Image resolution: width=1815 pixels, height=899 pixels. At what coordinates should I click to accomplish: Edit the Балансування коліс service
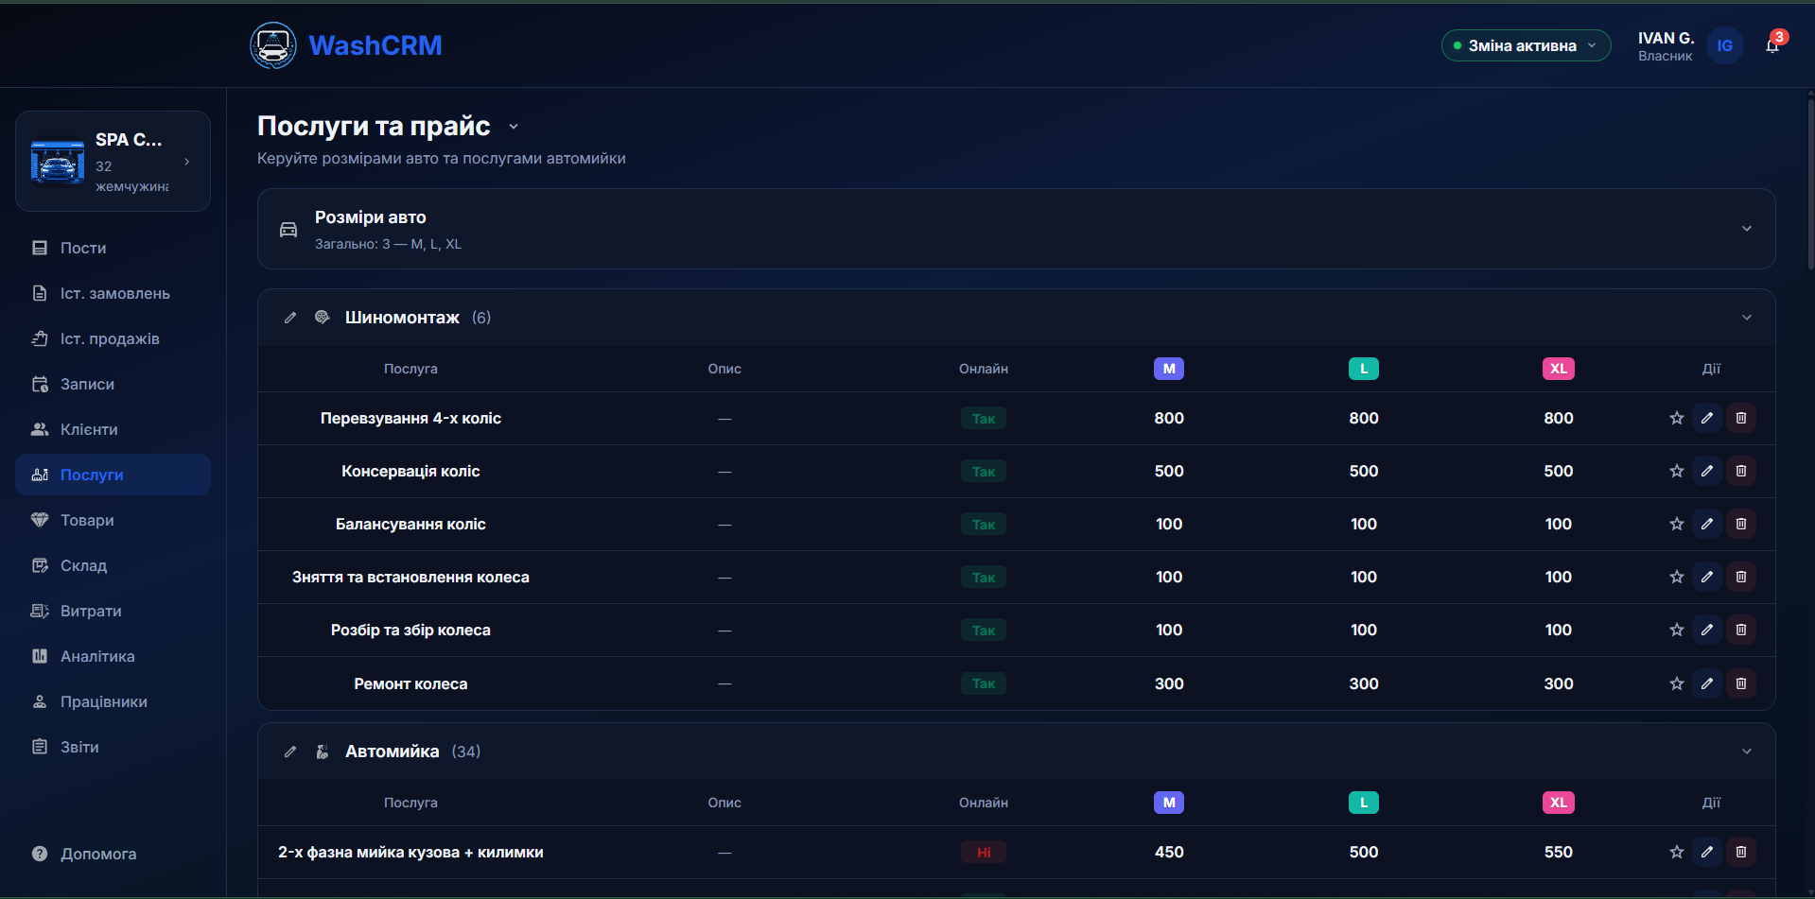(1707, 524)
